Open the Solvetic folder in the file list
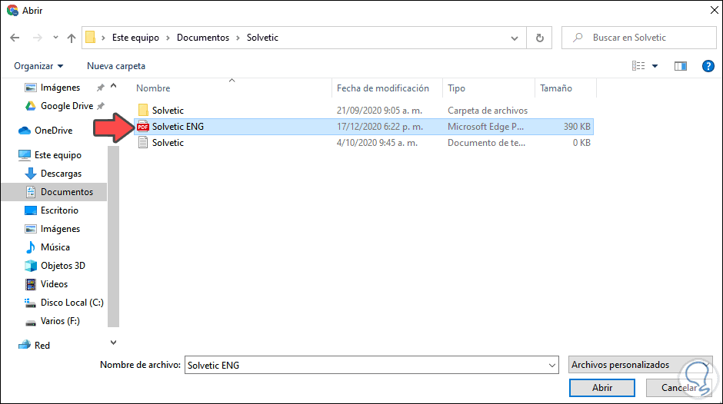This screenshot has width=723, height=404. [x=168, y=111]
